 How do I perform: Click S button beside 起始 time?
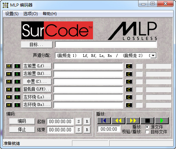[x=79, y=121]
